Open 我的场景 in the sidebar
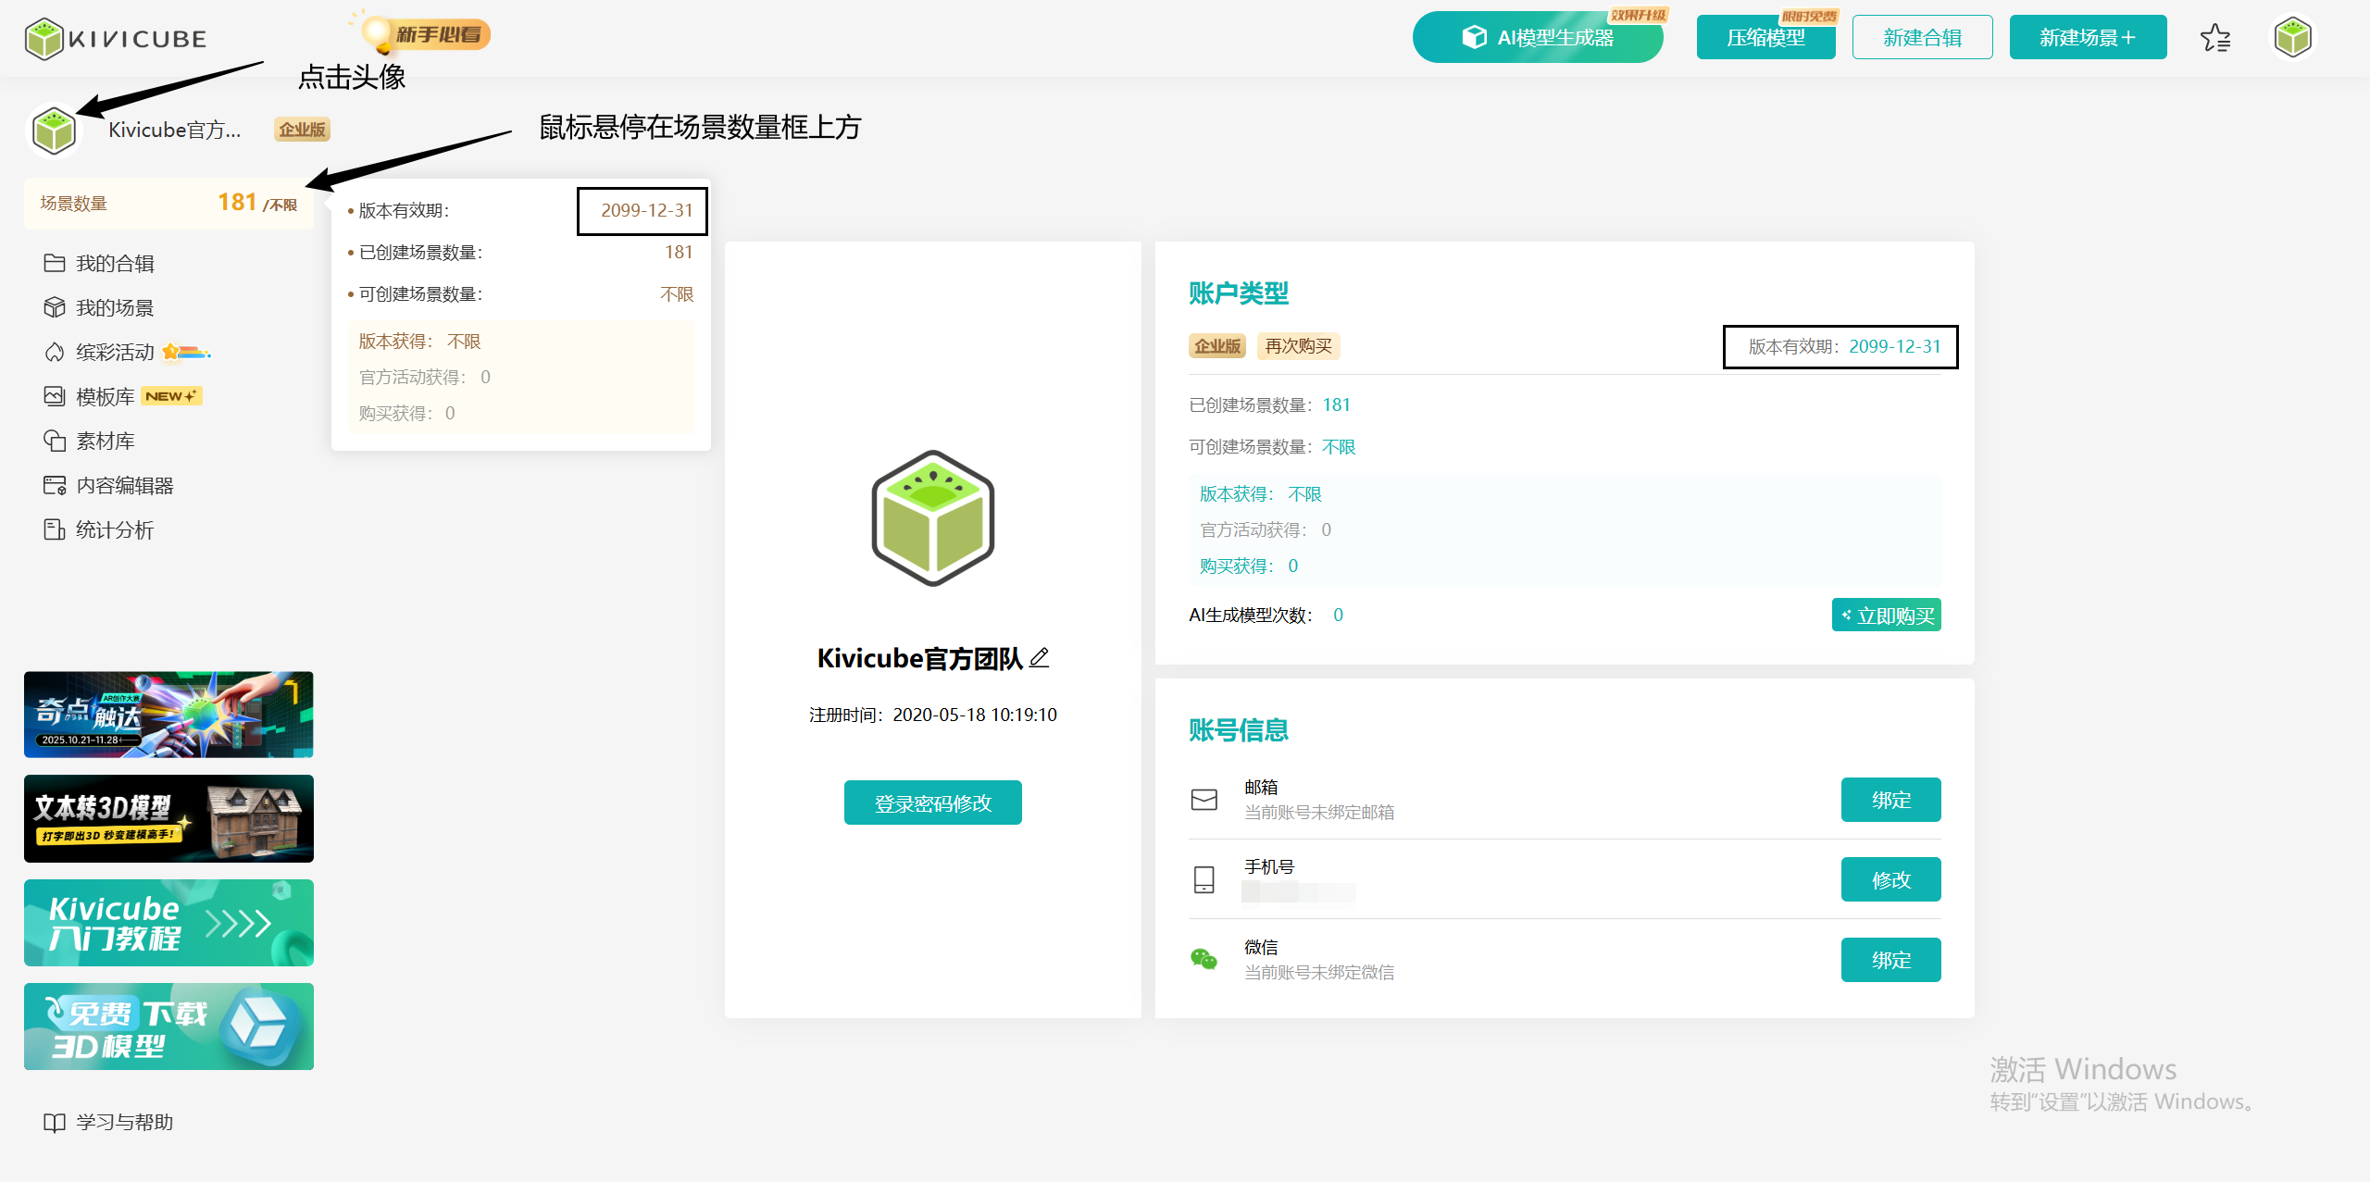 pos(115,308)
